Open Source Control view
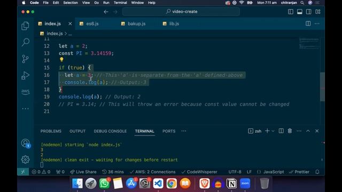This screenshot has height=192, width=342. (x=25, y=59)
